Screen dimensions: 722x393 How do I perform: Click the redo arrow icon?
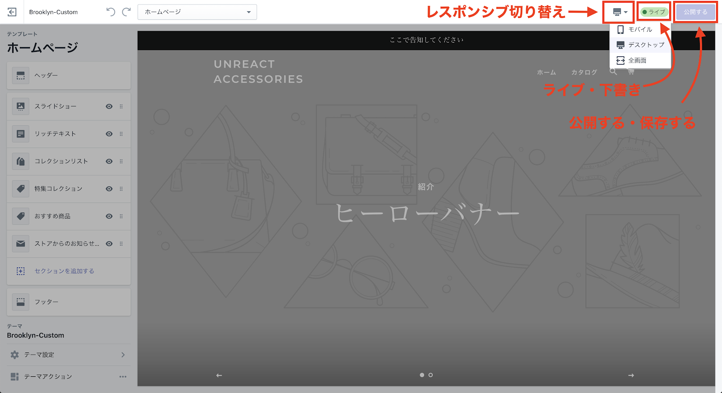point(127,12)
